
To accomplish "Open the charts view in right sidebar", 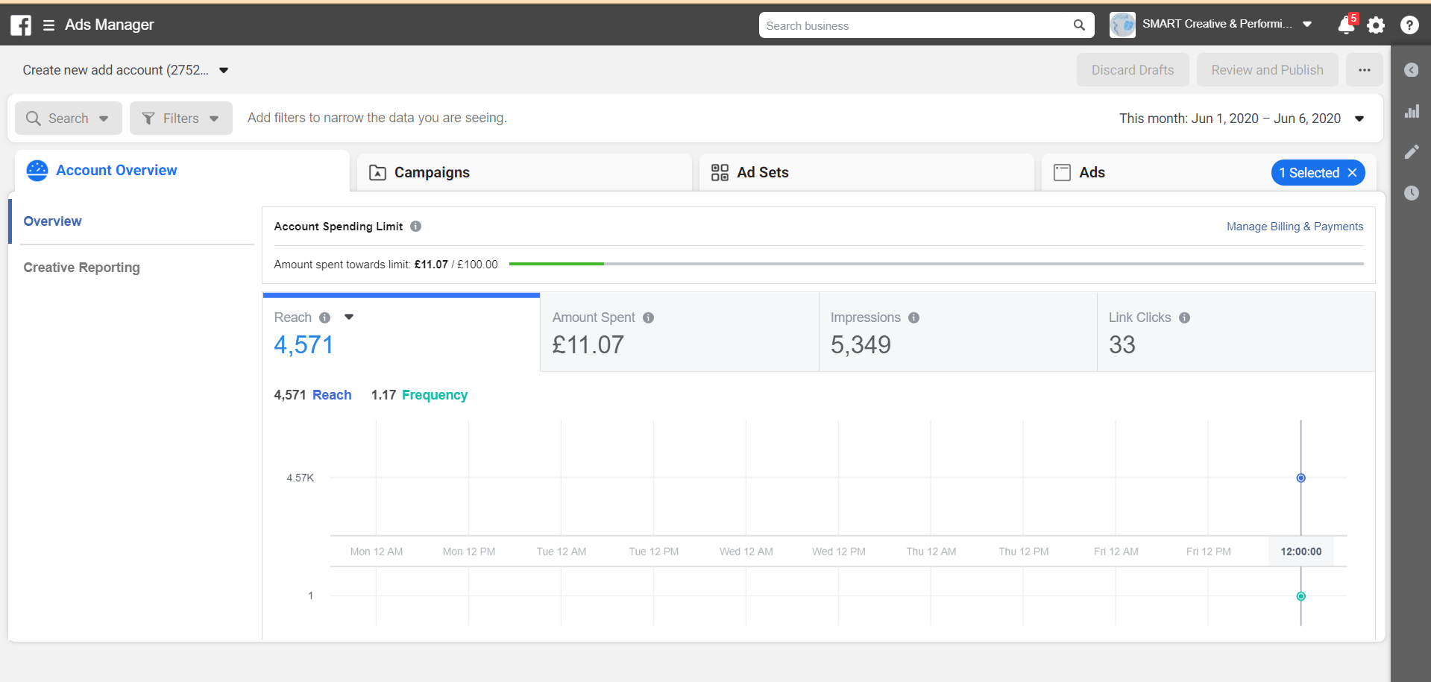I will (x=1412, y=112).
